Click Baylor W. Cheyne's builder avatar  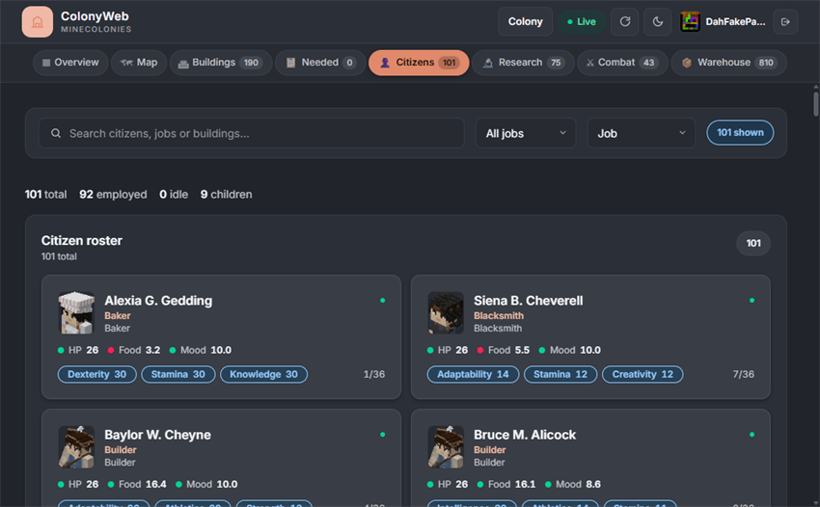[76, 447]
